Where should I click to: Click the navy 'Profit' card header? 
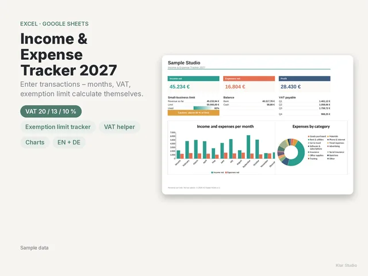coord(304,79)
